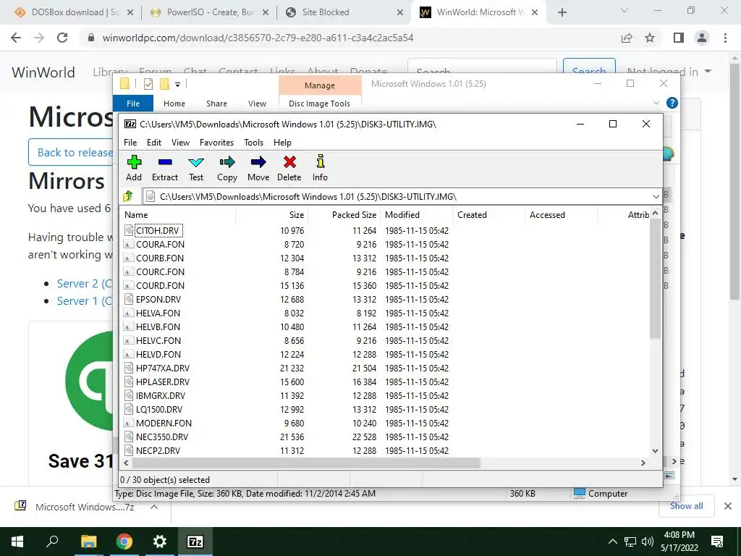Click Back to release button
This screenshot has height=556, width=741.
pyautogui.click(x=71, y=152)
